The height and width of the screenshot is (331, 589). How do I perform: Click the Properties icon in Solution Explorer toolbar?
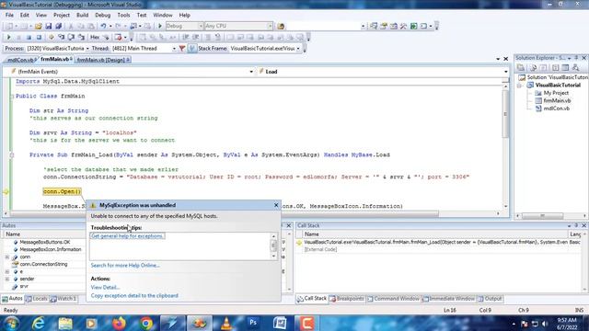click(x=521, y=67)
